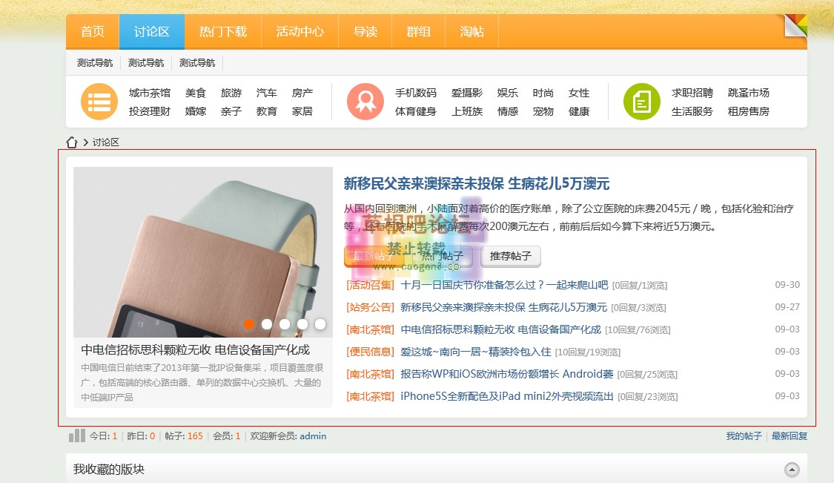The image size is (834, 483).
Task: Click the green document category icon
Action: pyautogui.click(x=641, y=102)
